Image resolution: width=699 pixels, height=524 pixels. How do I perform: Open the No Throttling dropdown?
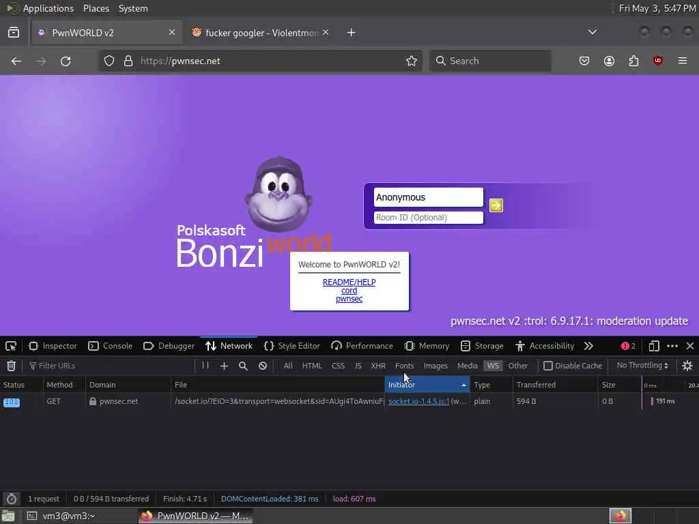(x=642, y=366)
